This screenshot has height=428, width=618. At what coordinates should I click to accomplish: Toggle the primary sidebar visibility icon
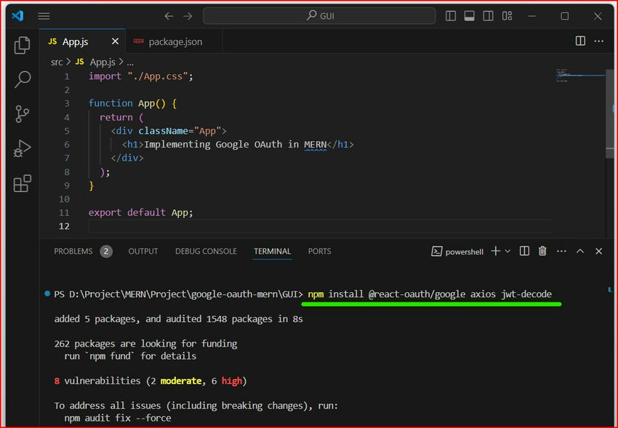(450, 15)
